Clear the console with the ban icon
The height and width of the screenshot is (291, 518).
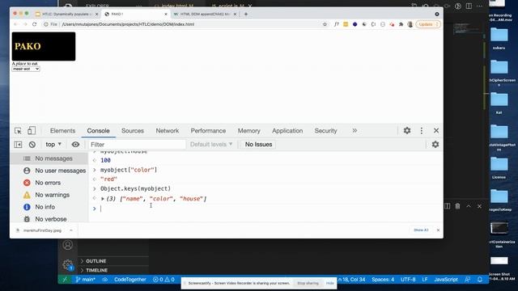pyautogui.click(x=32, y=145)
